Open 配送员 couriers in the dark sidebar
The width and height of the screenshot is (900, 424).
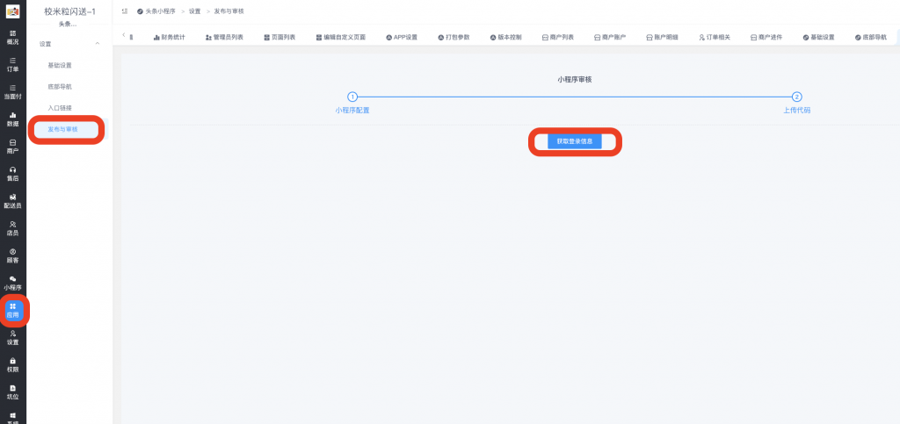pos(12,201)
